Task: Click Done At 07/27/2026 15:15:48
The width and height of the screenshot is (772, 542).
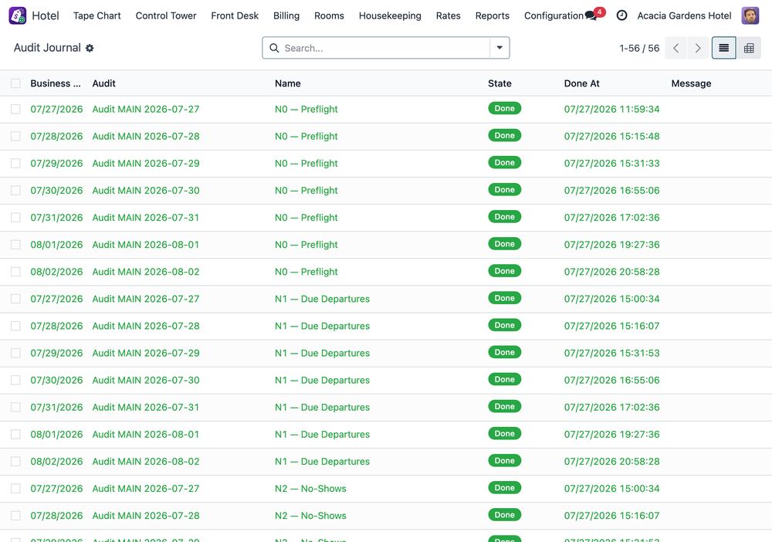Action: coord(611,137)
